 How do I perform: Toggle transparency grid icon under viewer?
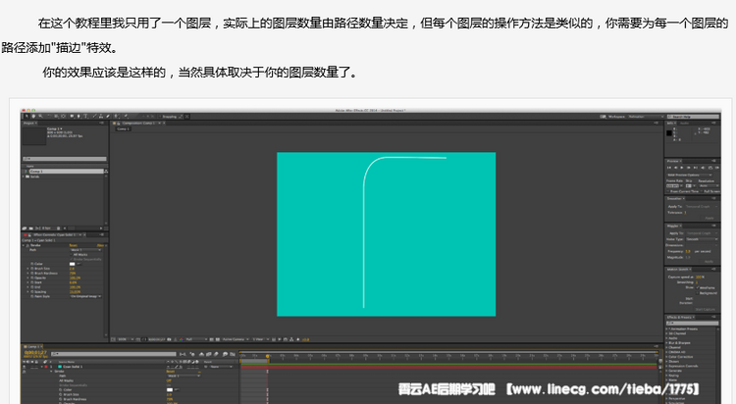(218, 339)
